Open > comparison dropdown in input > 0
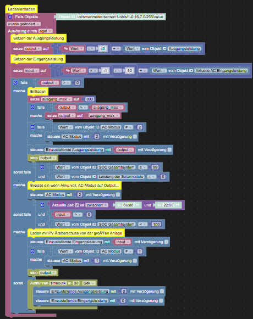This screenshot has width=253, height=319. pos(78,215)
